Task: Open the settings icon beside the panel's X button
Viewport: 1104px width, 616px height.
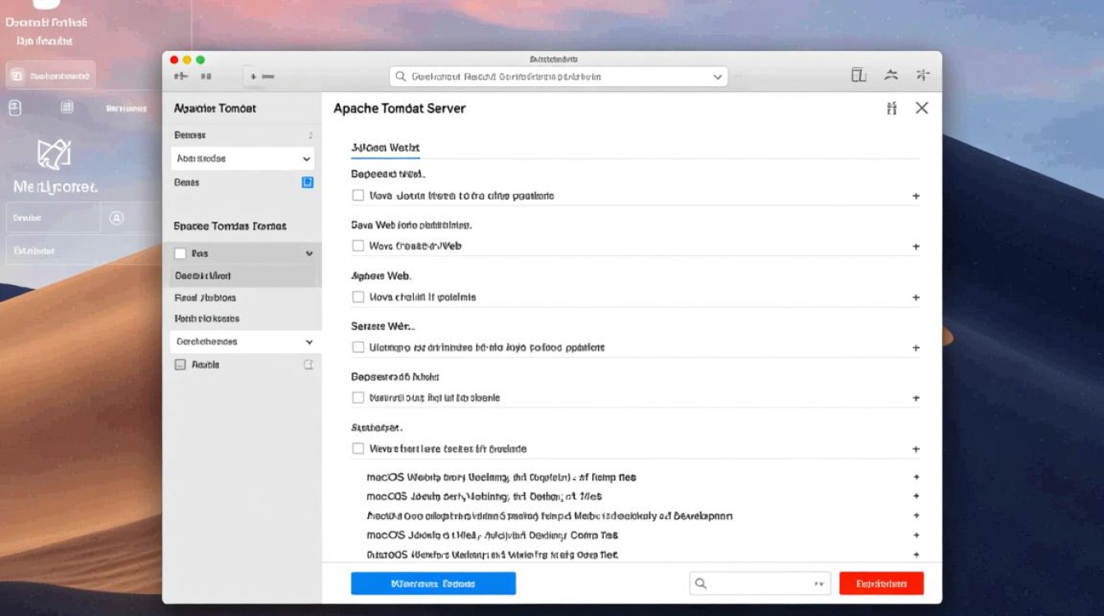Action: (x=892, y=108)
